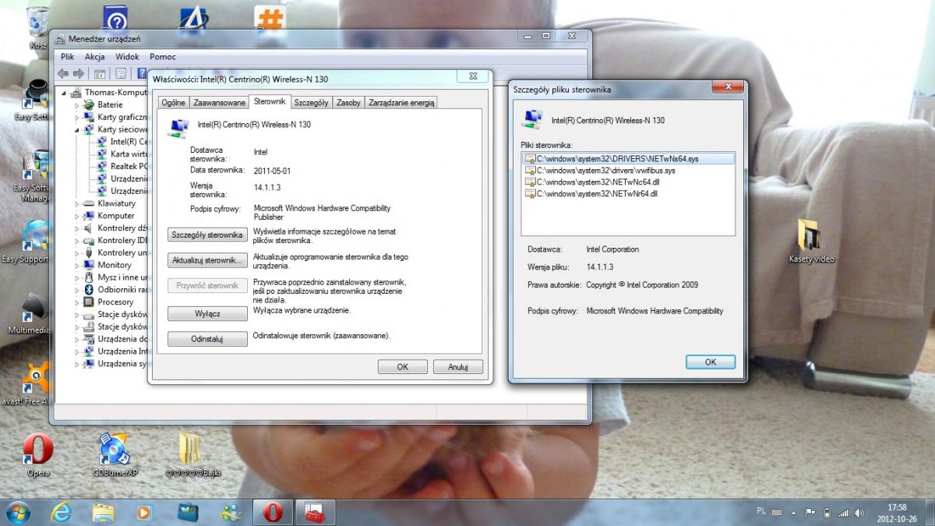
Task: Open the CDBurnerXP desktop shortcut
Action: tap(115, 454)
